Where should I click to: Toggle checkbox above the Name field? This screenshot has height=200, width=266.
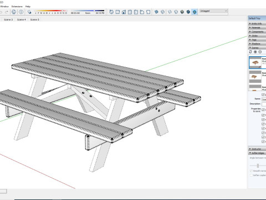pyautogui.click(x=263, y=95)
